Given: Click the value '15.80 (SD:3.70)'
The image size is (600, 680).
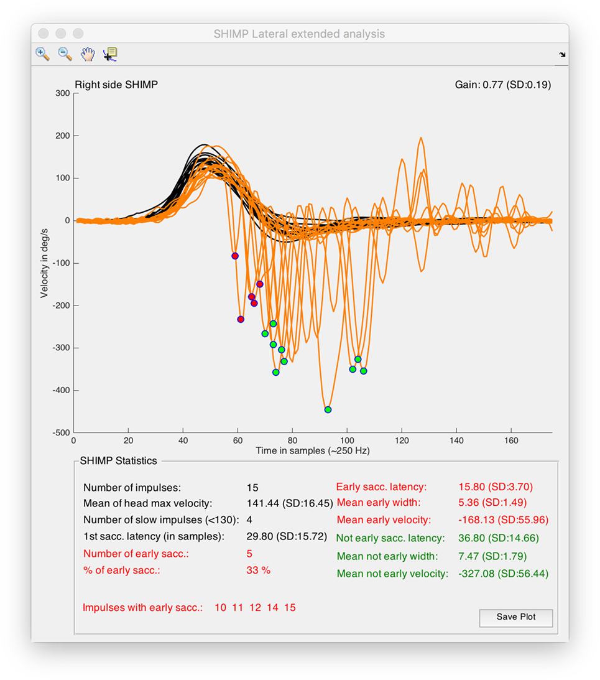Looking at the screenshot, I should (x=496, y=487).
